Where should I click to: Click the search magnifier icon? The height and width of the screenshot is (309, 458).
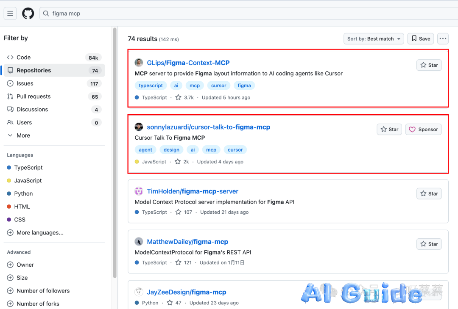coord(46,14)
